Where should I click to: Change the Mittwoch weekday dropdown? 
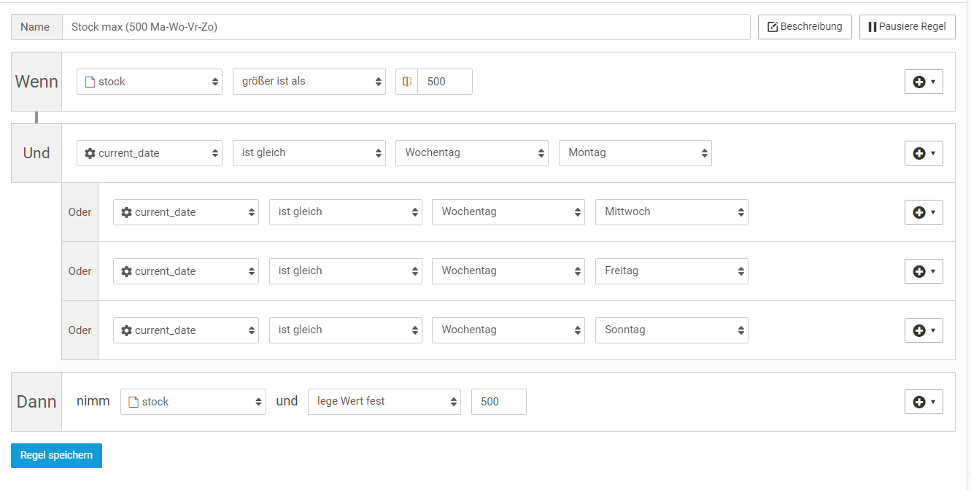(x=672, y=212)
